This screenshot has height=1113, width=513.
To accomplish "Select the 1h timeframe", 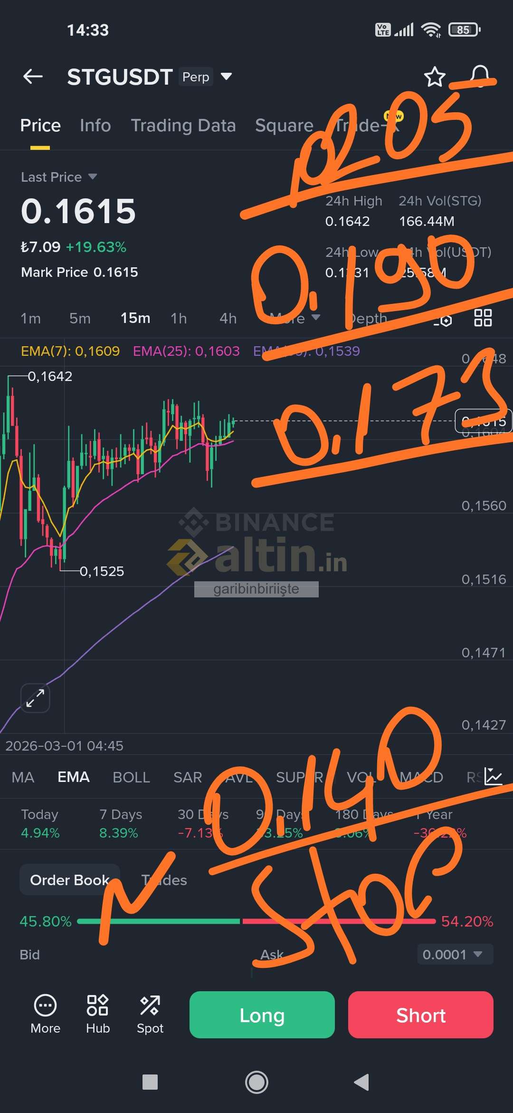I will point(179,318).
